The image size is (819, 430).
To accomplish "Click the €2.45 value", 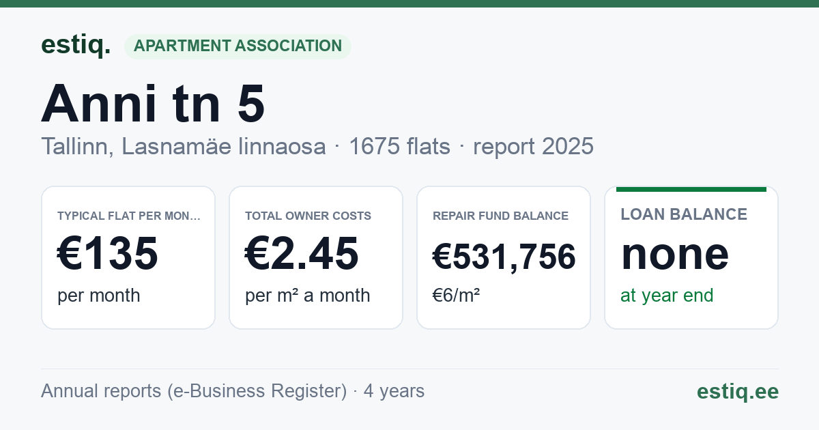I will point(302,253).
